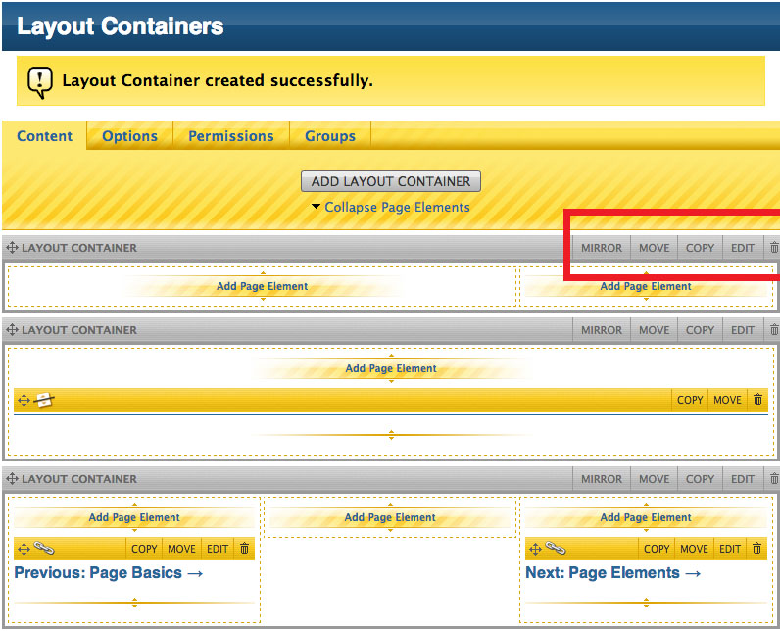Mirror the first Layout Container
Viewport: 780px width, 631px height.
602,248
